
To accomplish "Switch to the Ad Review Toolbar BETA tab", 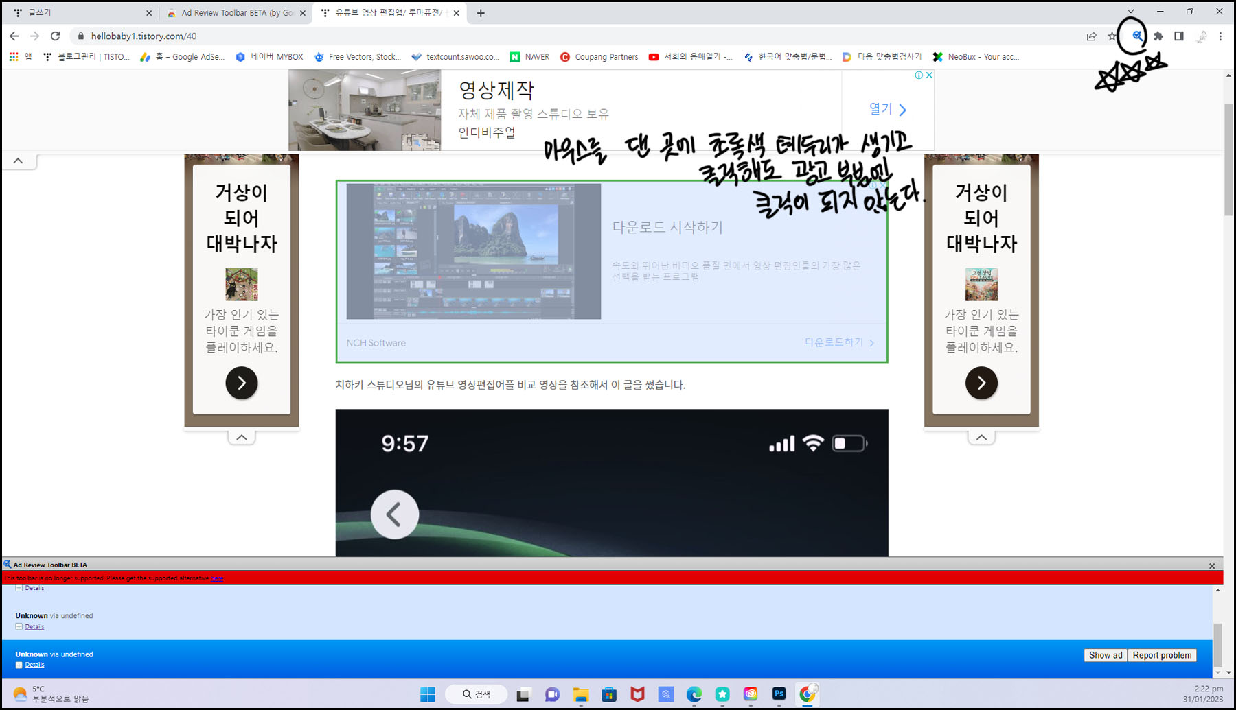I will tap(236, 13).
